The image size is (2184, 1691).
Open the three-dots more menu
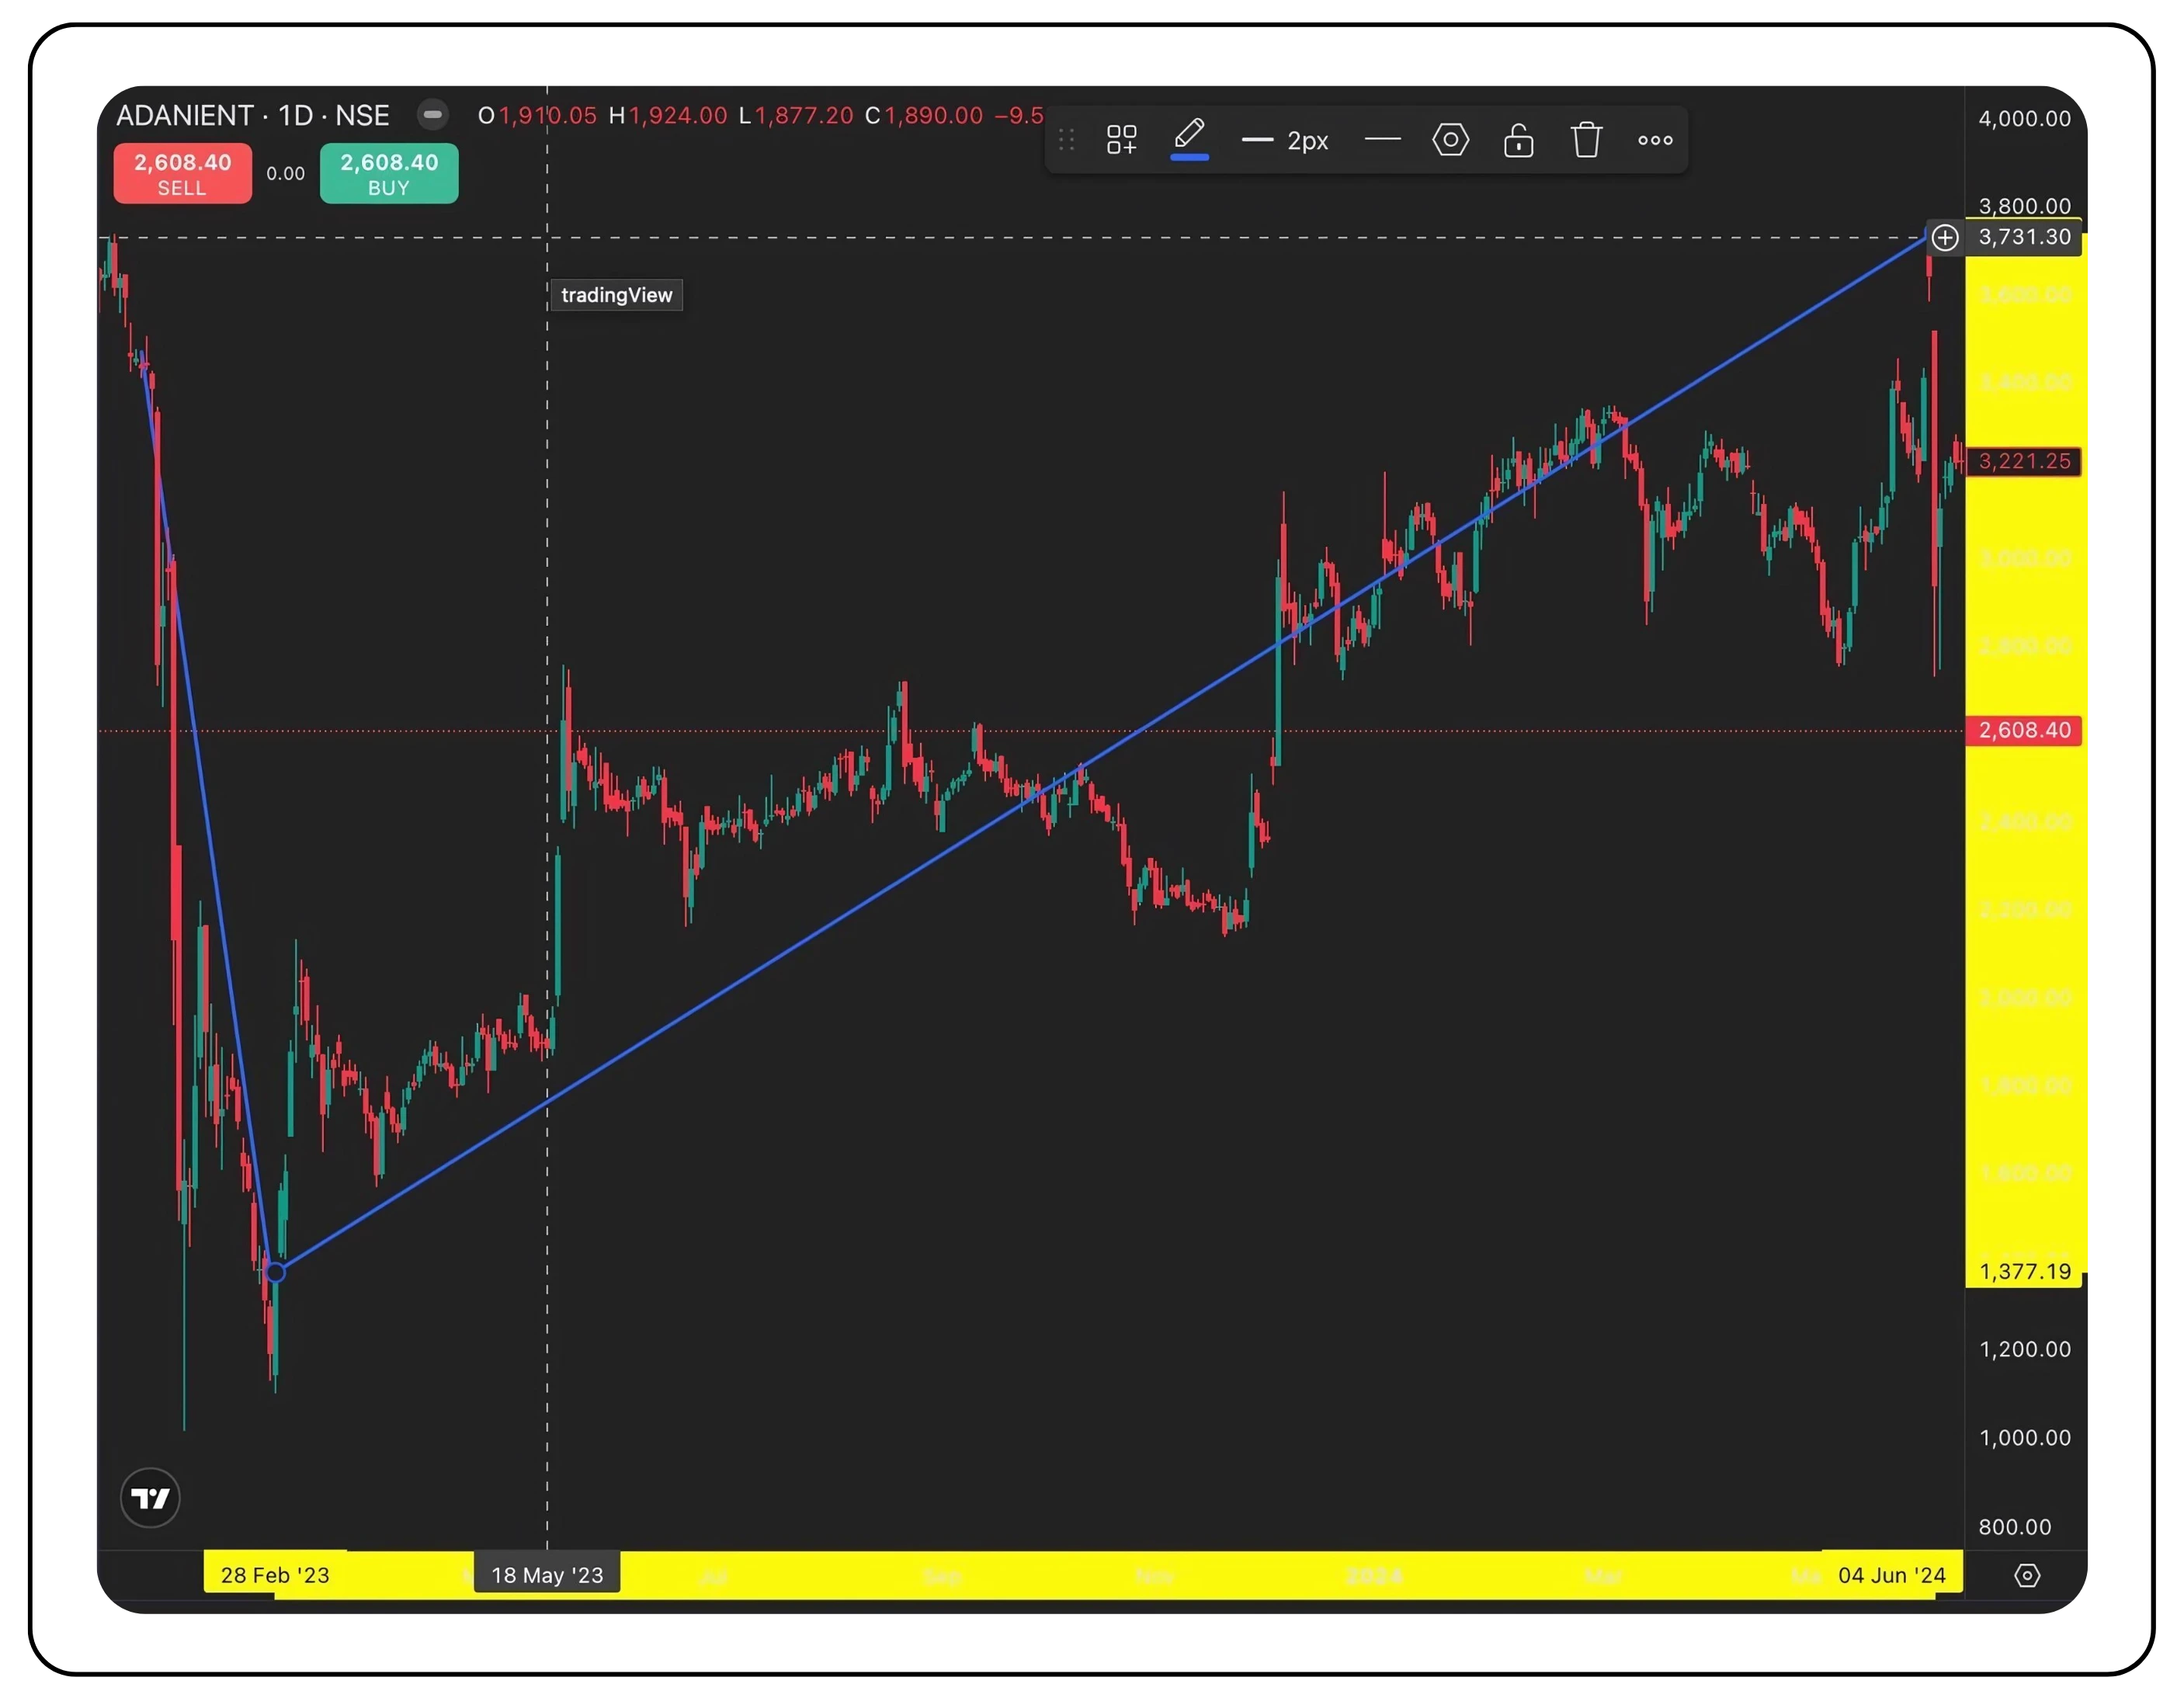point(1655,140)
